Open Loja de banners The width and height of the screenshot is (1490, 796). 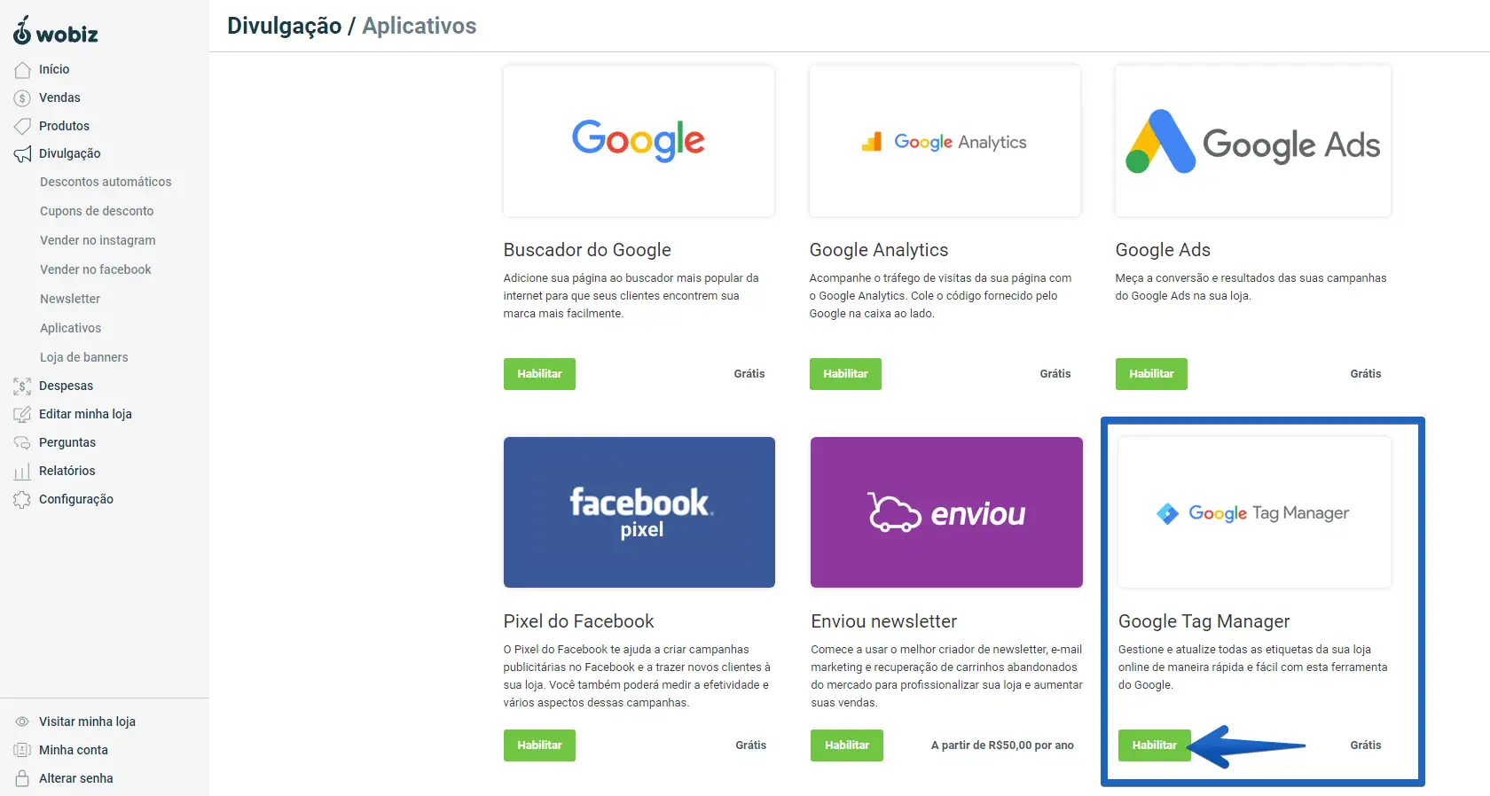click(84, 357)
